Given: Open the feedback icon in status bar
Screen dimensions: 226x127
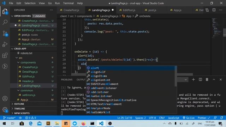Looking at the screenshot, I should click(x=215, y=118).
